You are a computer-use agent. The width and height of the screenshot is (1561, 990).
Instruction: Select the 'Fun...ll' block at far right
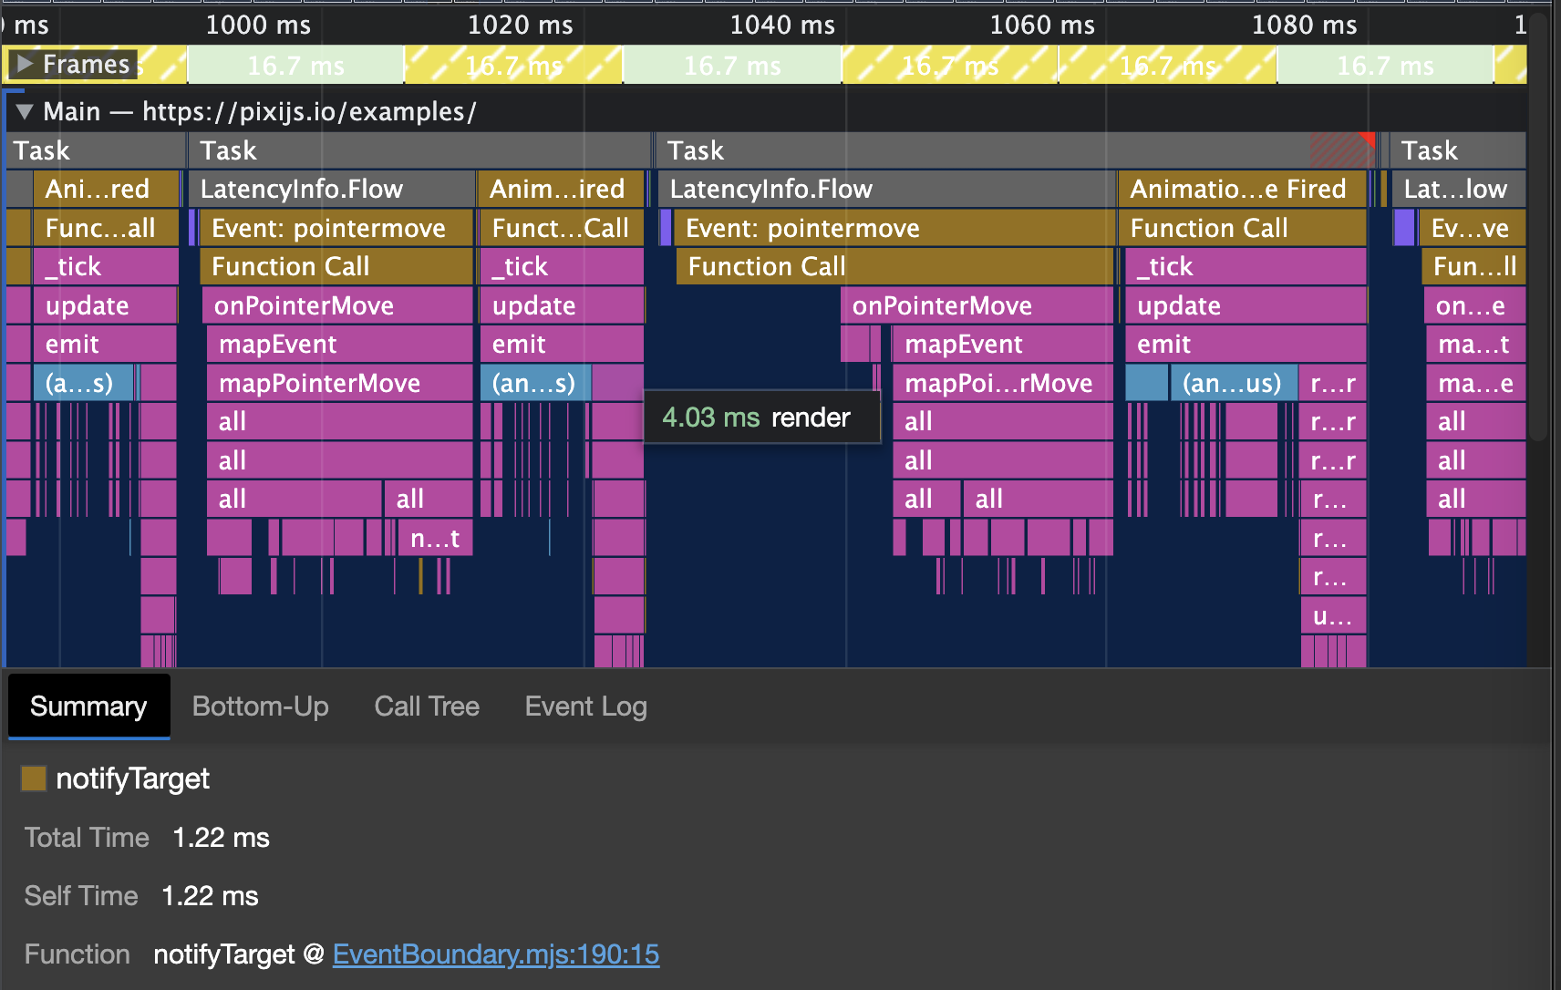(x=1473, y=266)
